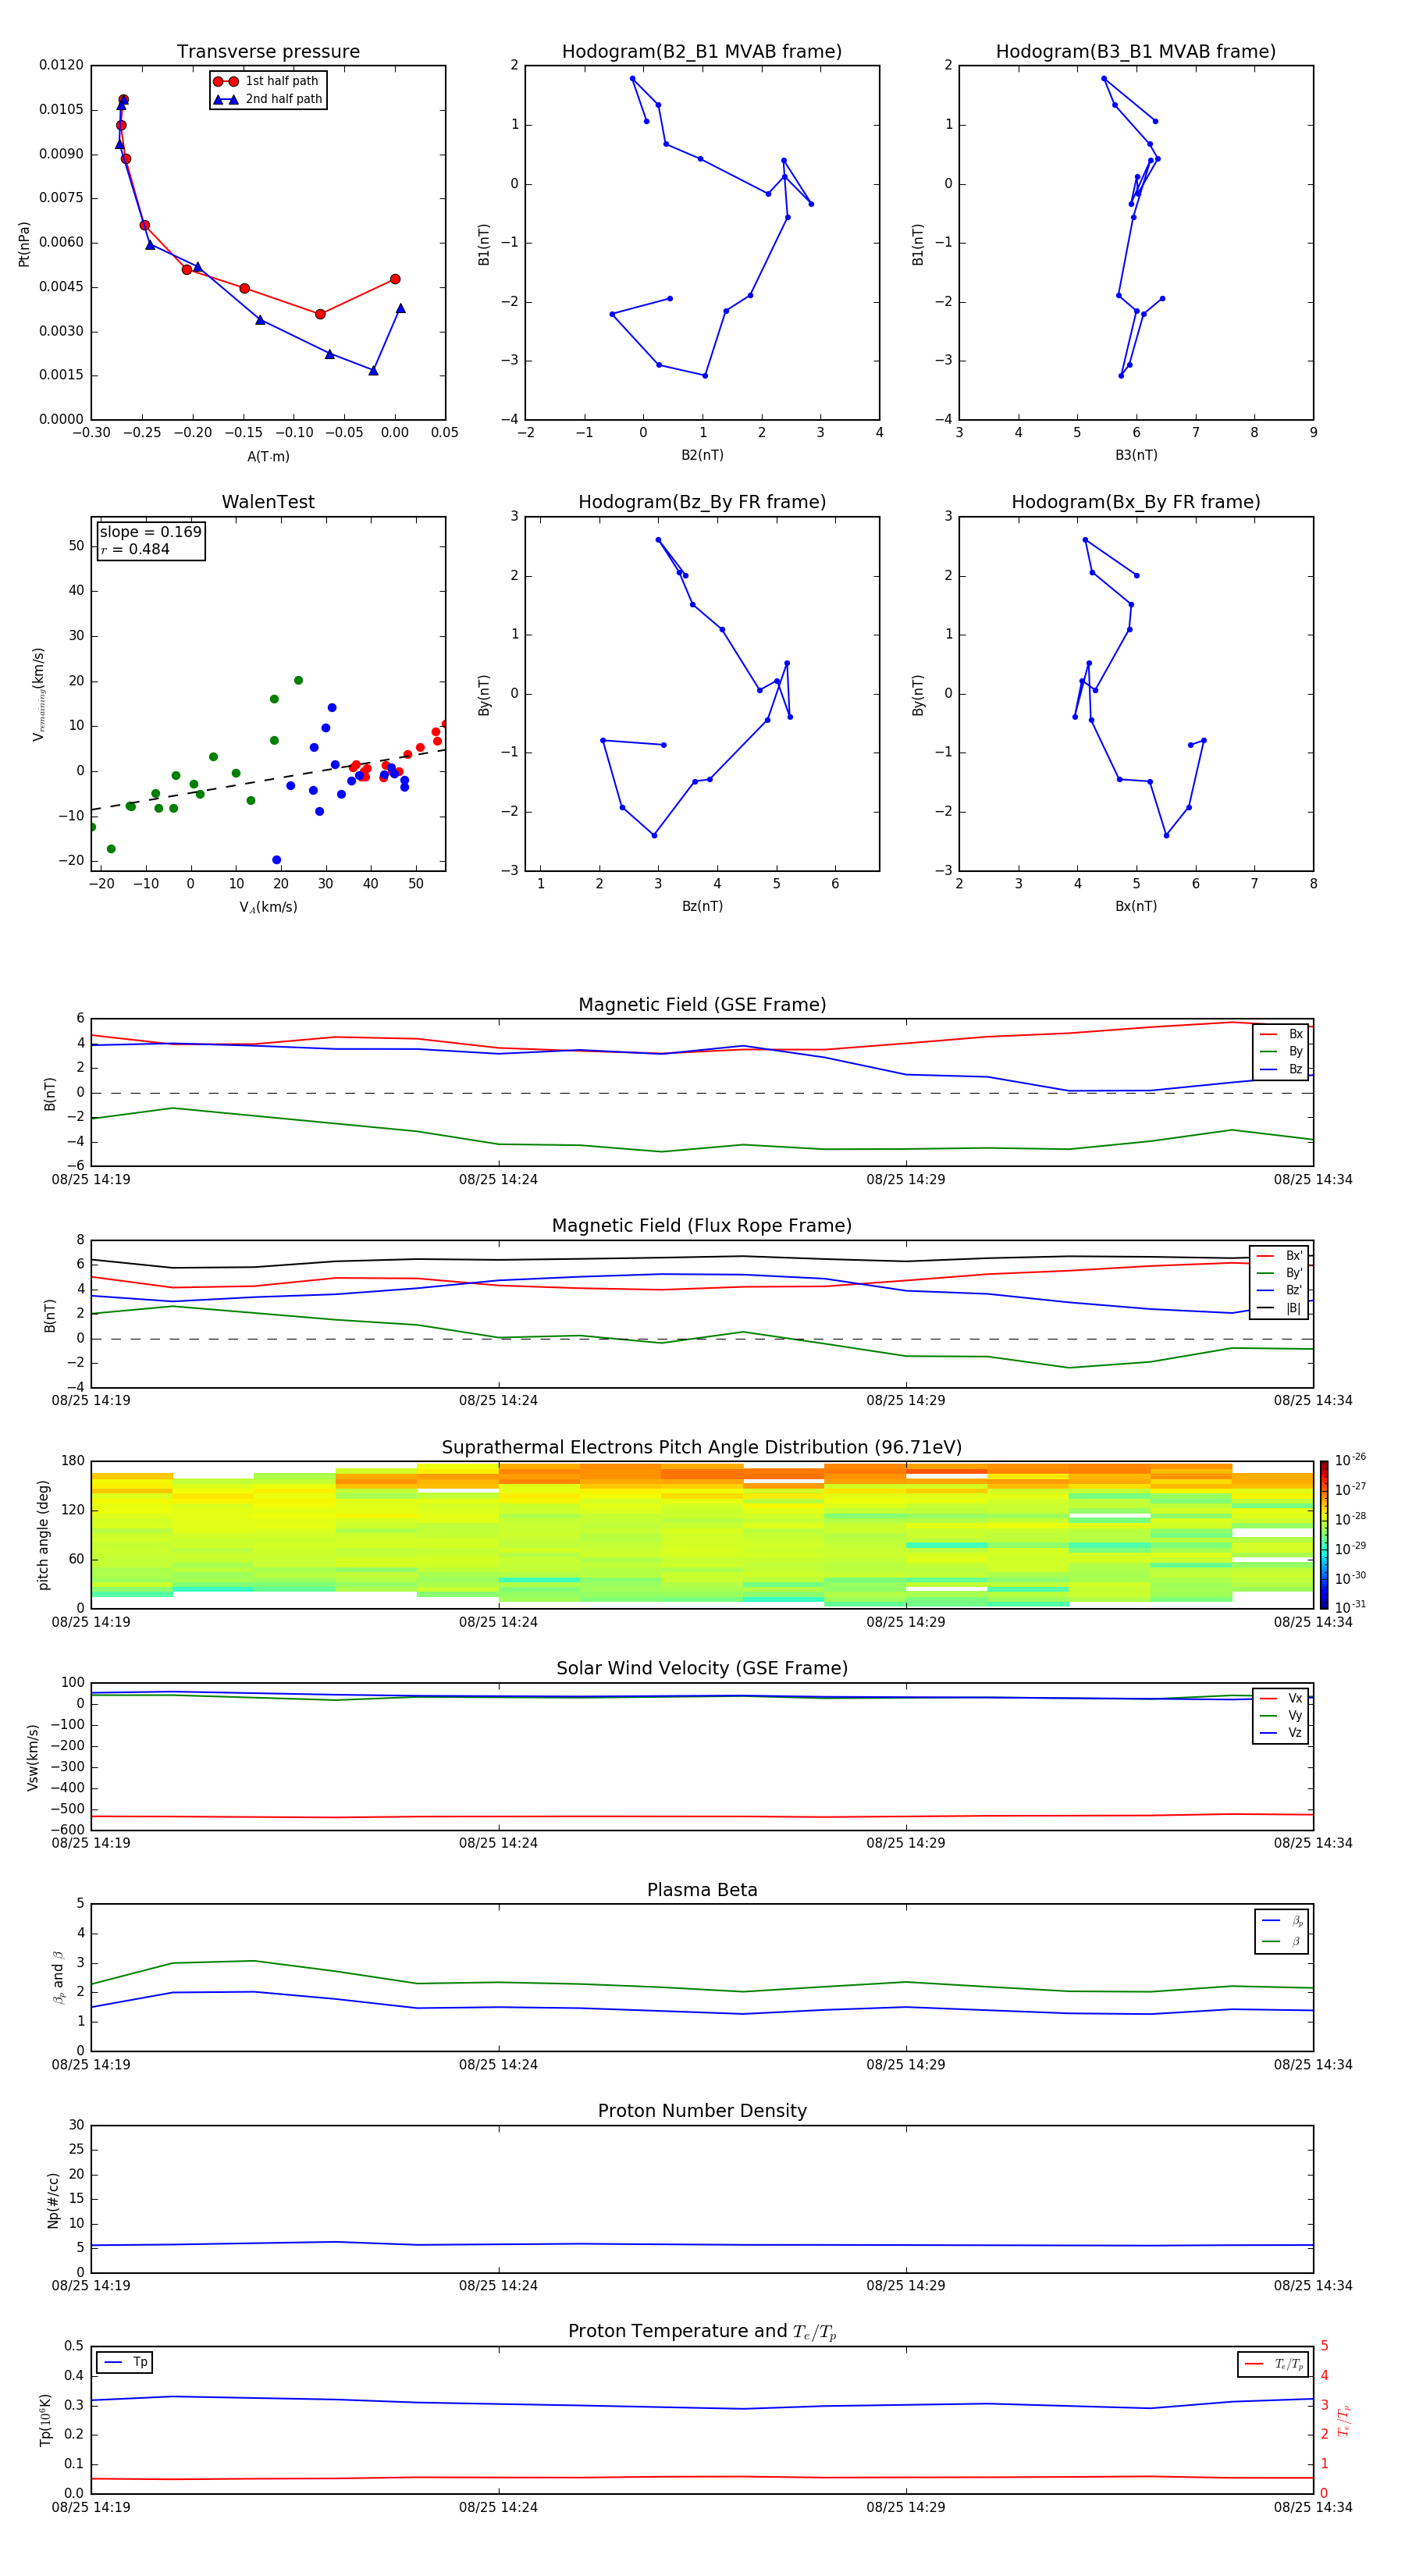Click the 'Tp' legend entry
1405x2576 pixels.
(x=125, y=2362)
